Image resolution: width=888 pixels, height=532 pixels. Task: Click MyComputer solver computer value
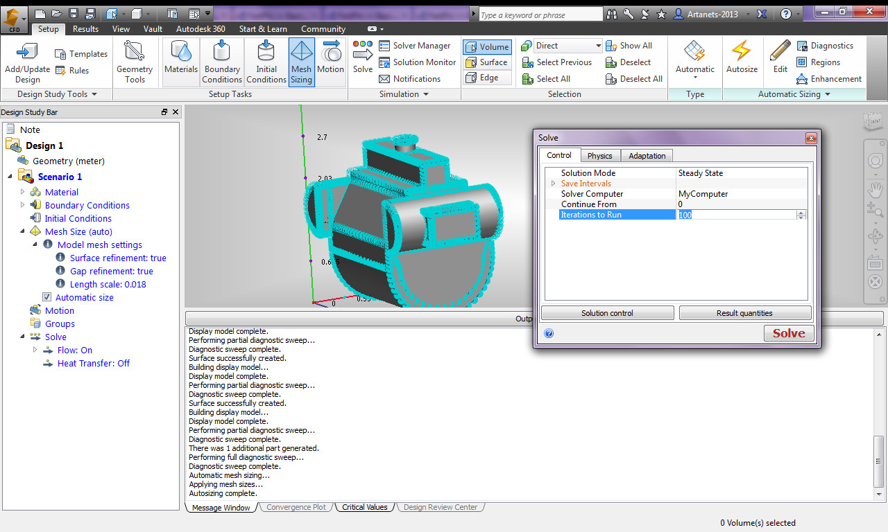(x=703, y=194)
